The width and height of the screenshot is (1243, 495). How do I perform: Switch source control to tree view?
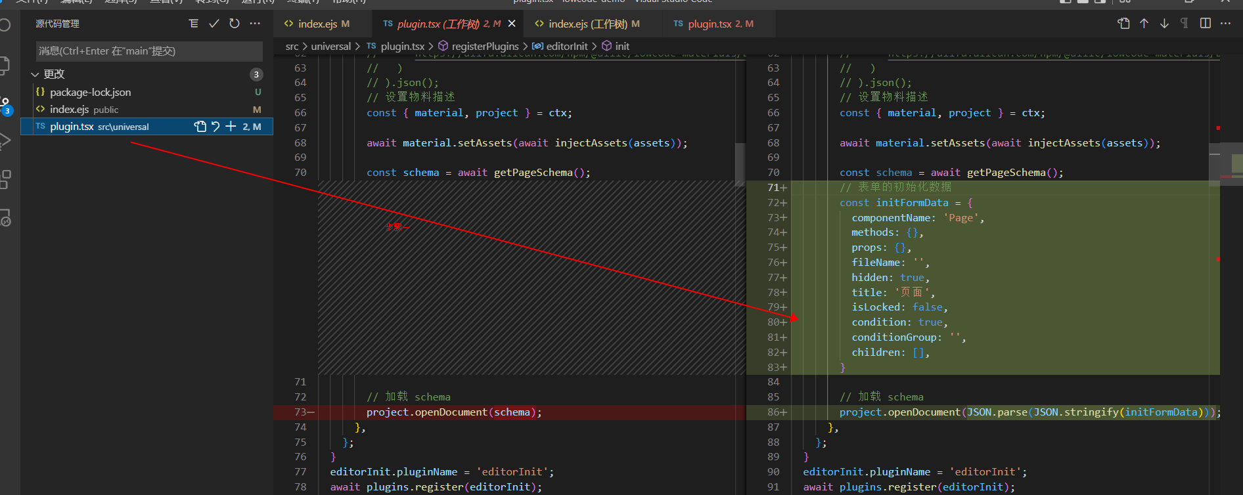[194, 24]
